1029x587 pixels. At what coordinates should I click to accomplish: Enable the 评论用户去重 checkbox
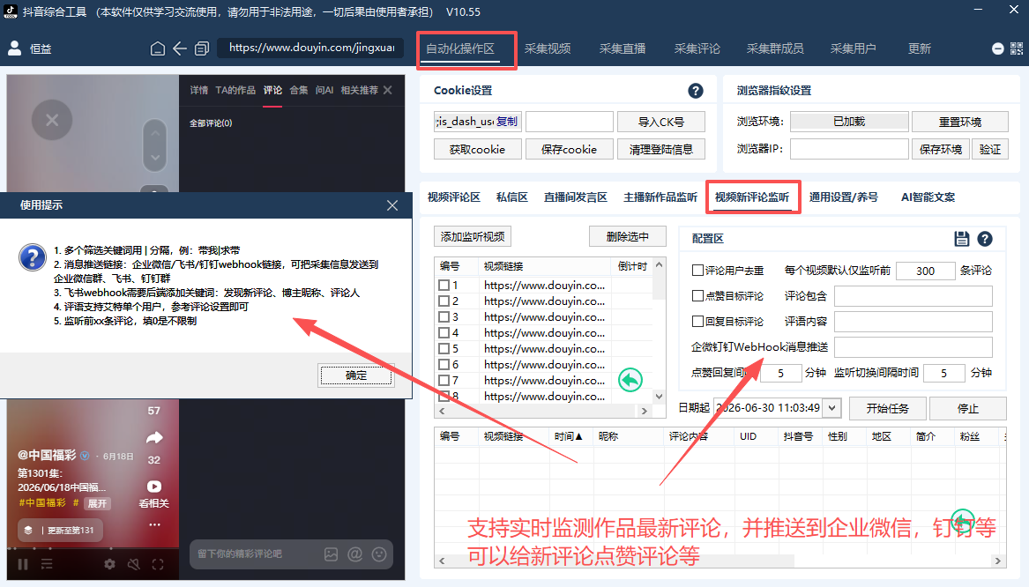(698, 271)
